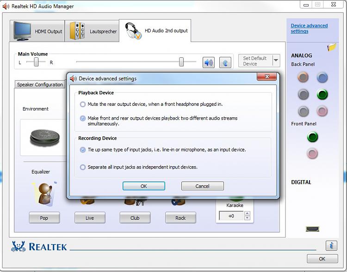Viewport: 347px width, 272px height.
Task: Click the HDMI Output monitor icon
Action: (x=22, y=31)
